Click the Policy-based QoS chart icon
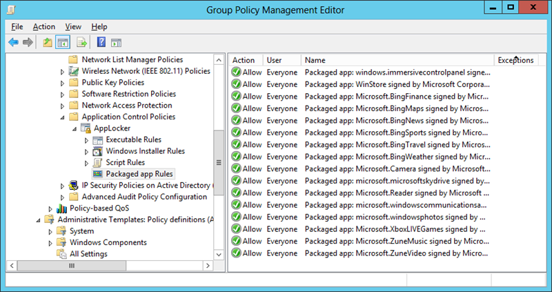 point(61,208)
